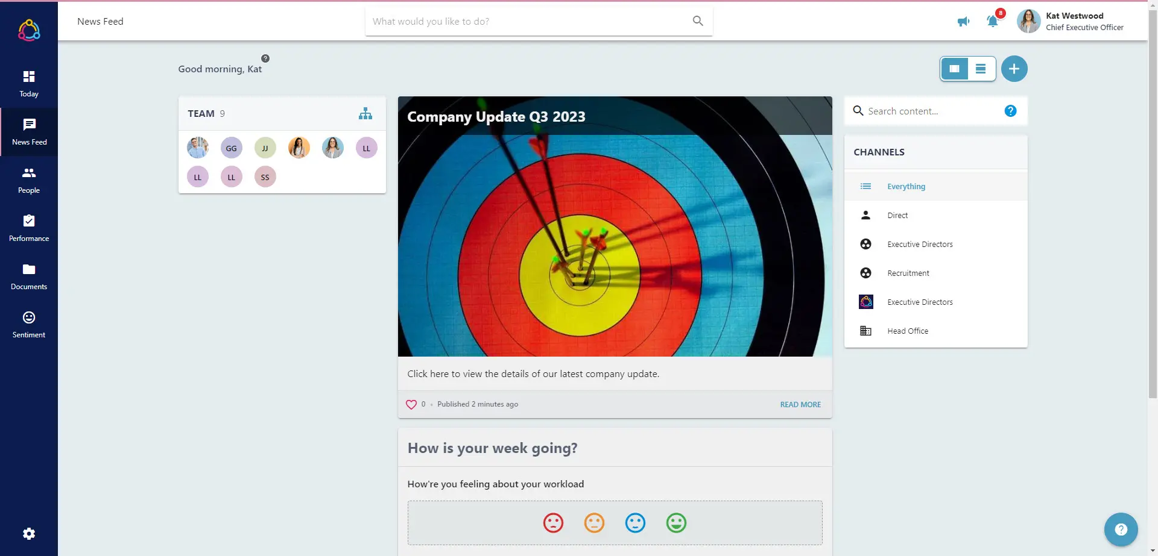Open Kat Westwood profile menu
The image size is (1158, 556).
pos(1071,22)
